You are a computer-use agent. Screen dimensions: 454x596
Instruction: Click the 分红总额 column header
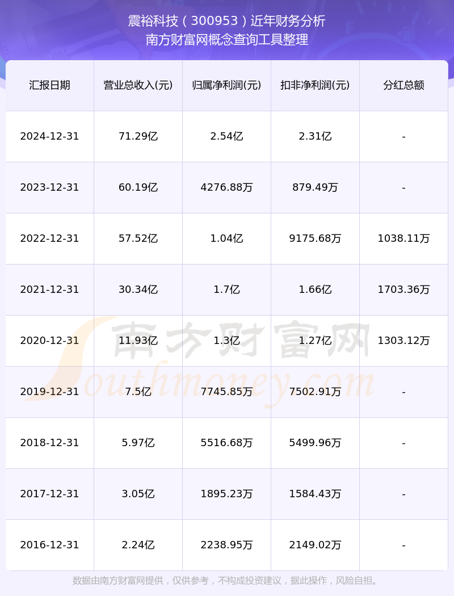(x=404, y=85)
